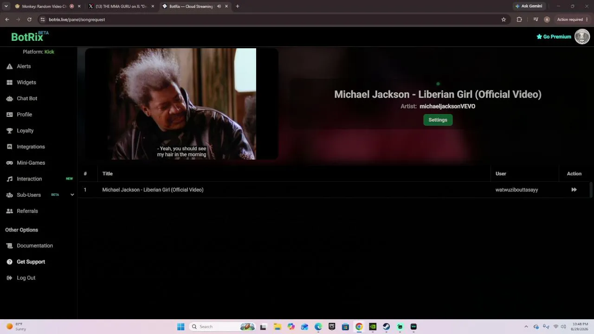Image resolution: width=594 pixels, height=334 pixels.
Task: Open song request Settings
Action: coord(438,120)
